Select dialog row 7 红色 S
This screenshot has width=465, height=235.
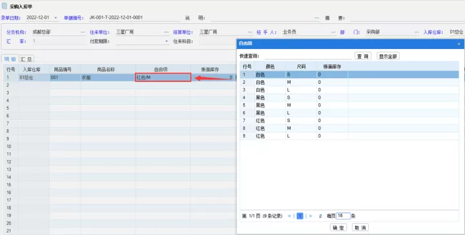point(349,121)
